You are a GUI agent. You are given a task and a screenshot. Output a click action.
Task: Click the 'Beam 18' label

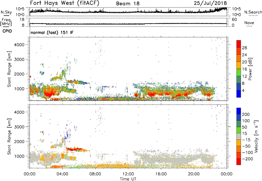[128, 4]
